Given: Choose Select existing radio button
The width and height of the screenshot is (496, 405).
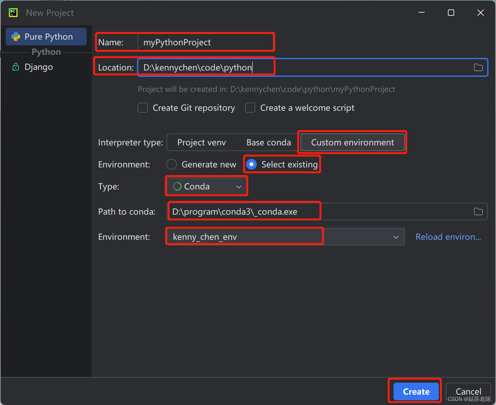Looking at the screenshot, I should [x=251, y=164].
